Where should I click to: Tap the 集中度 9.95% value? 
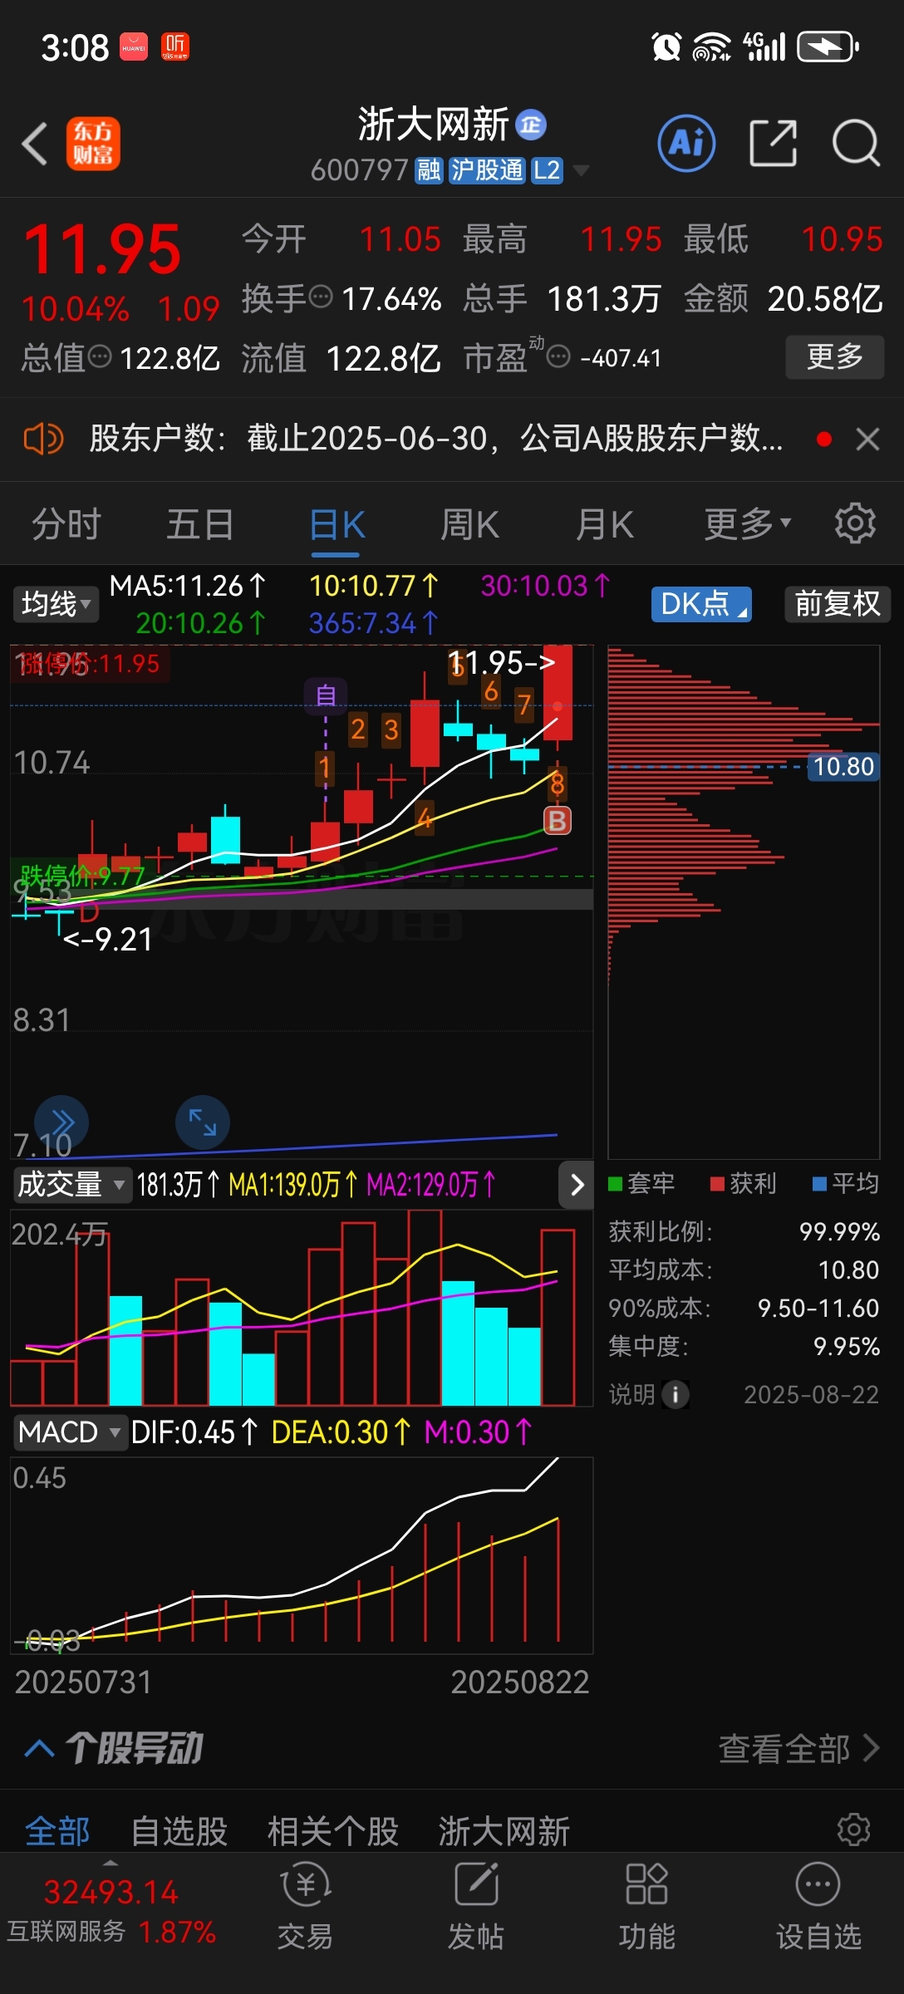[x=846, y=1347]
